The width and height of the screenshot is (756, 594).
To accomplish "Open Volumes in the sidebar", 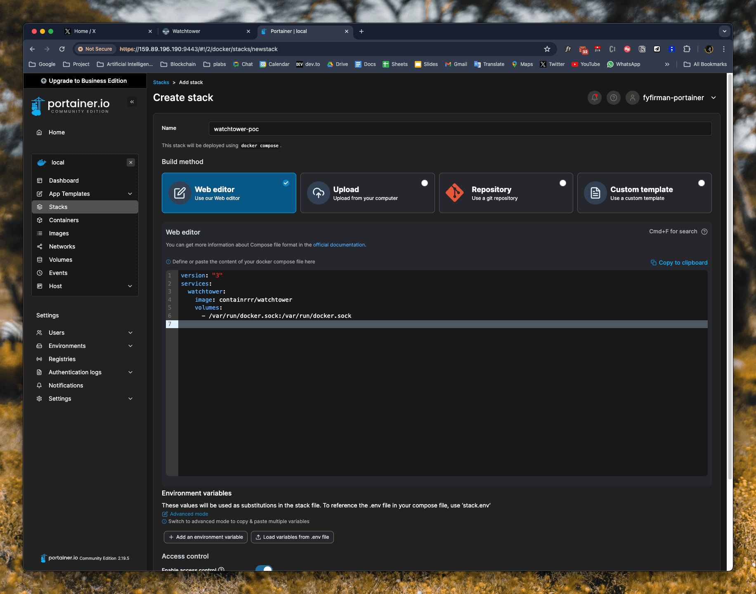I will coord(85,260).
